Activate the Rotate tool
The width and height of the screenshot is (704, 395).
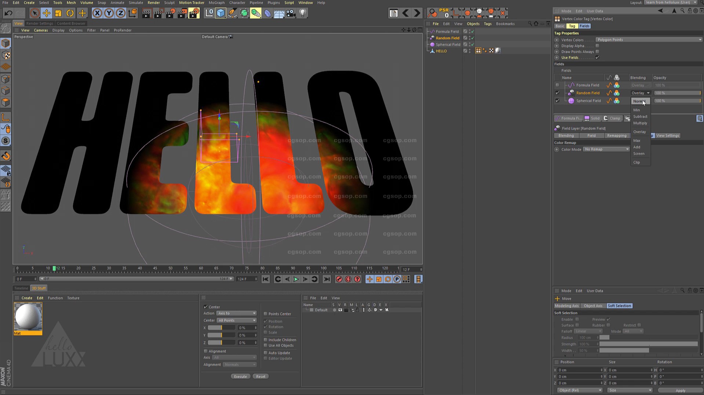(x=70, y=13)
